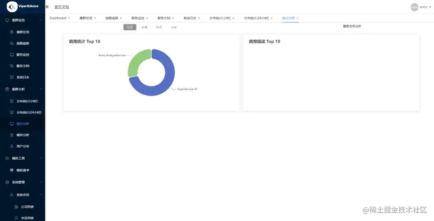The width and height of the screenshot is (434, 221).
Task: Click the ViperService-01 chart label
Action: click(x=187, y=89)
